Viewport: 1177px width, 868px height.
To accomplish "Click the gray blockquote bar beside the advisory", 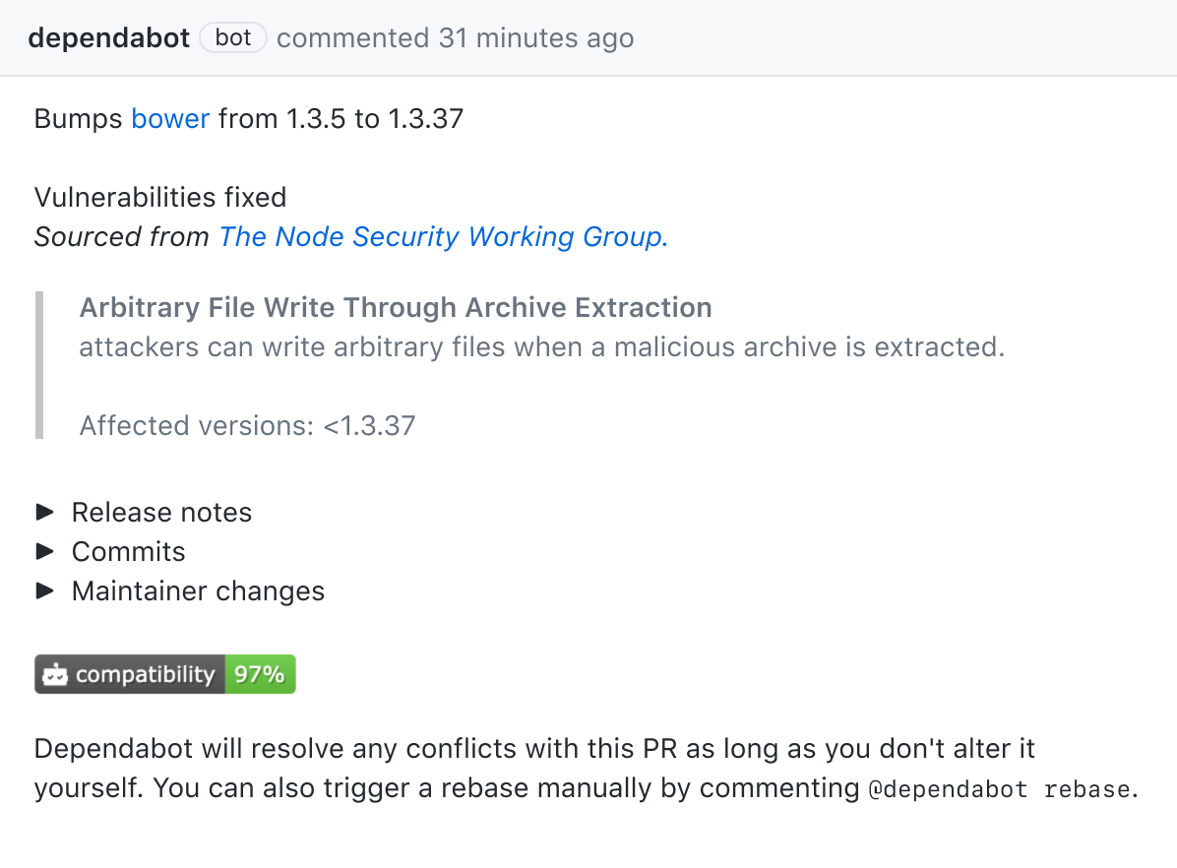I will pyautogui.click(x=39, y=364).
